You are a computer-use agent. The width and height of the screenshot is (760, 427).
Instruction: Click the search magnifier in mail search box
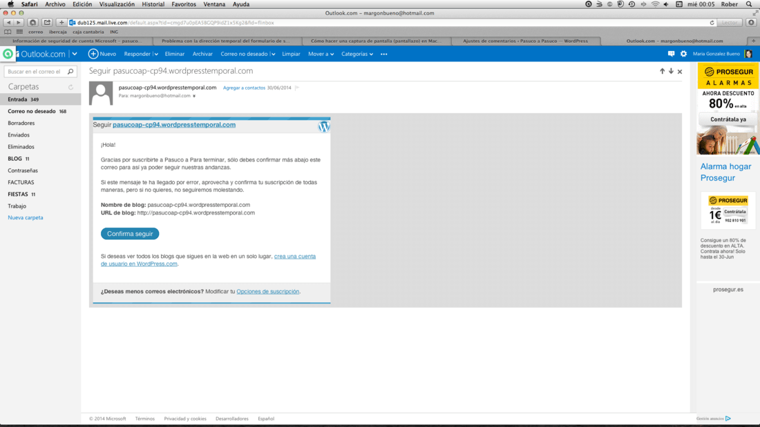(x=70, y=72)
